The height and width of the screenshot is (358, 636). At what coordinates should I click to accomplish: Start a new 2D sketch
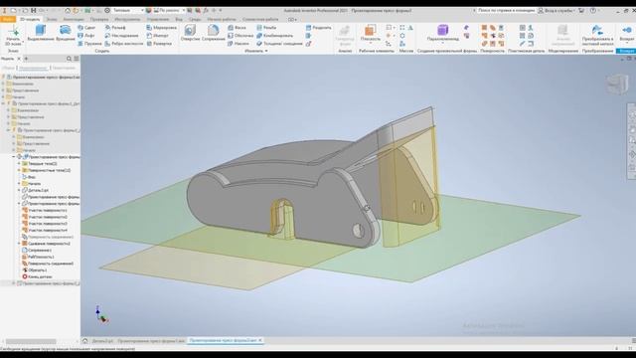click(13, 36)
